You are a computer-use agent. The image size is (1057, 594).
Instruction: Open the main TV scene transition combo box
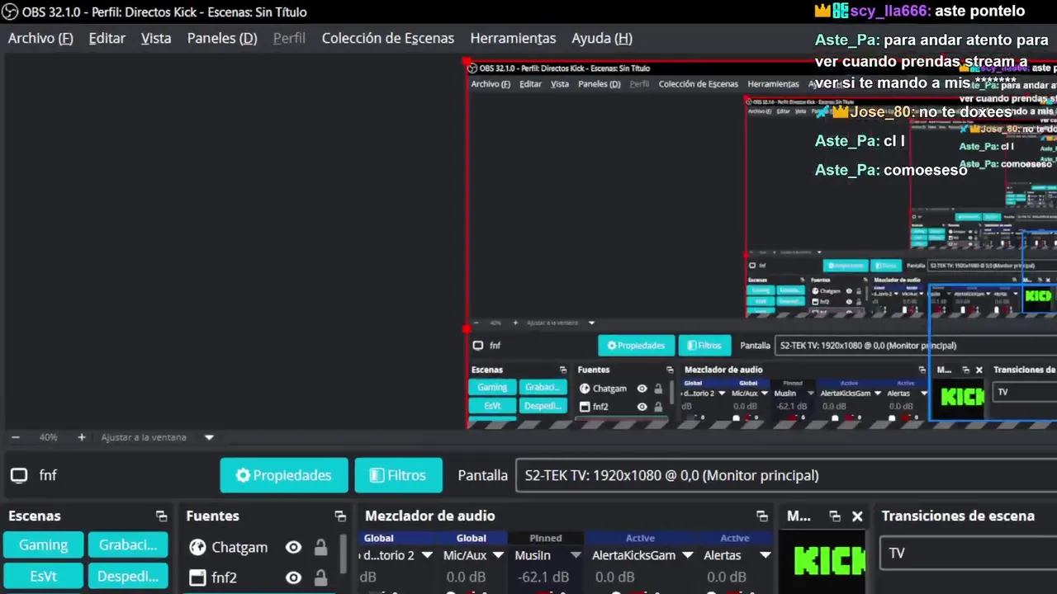[969, 553]
